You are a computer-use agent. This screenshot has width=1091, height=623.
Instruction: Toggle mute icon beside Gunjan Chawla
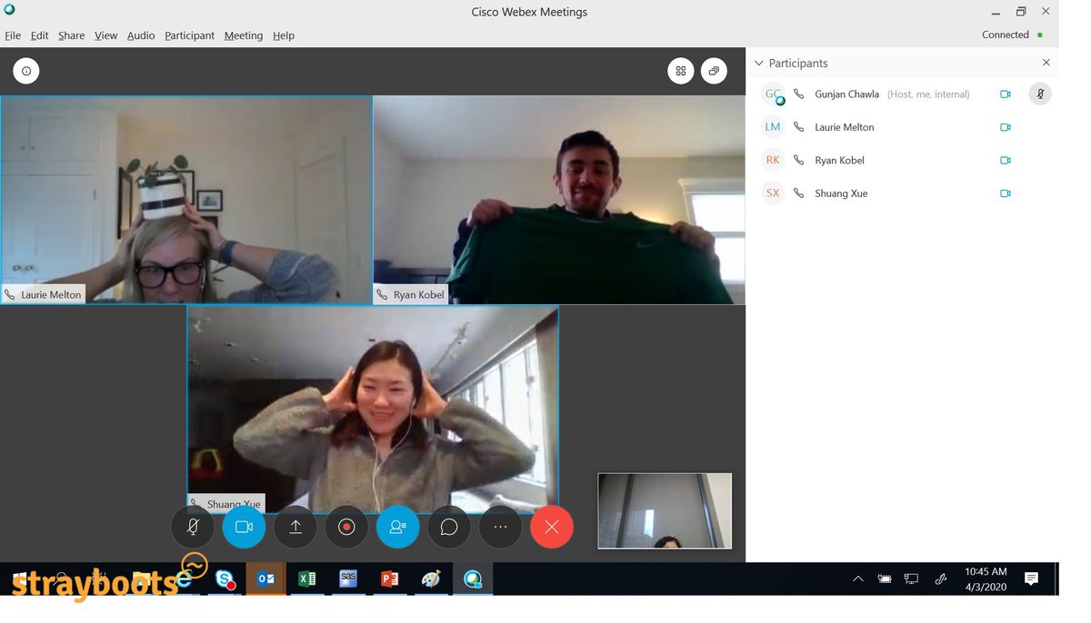[1040, 94]
